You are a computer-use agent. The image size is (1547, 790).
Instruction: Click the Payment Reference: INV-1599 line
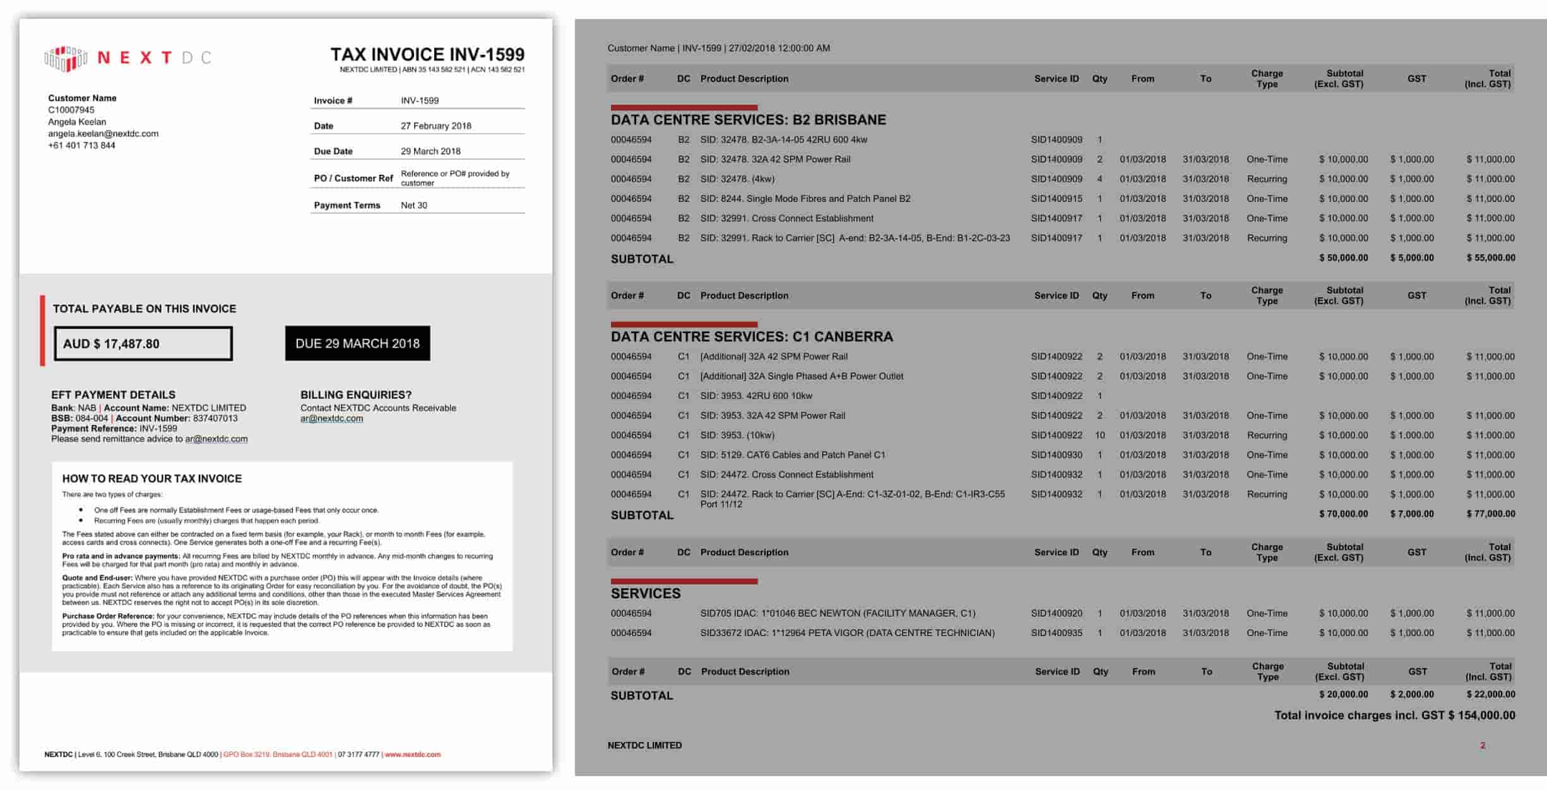114,429
